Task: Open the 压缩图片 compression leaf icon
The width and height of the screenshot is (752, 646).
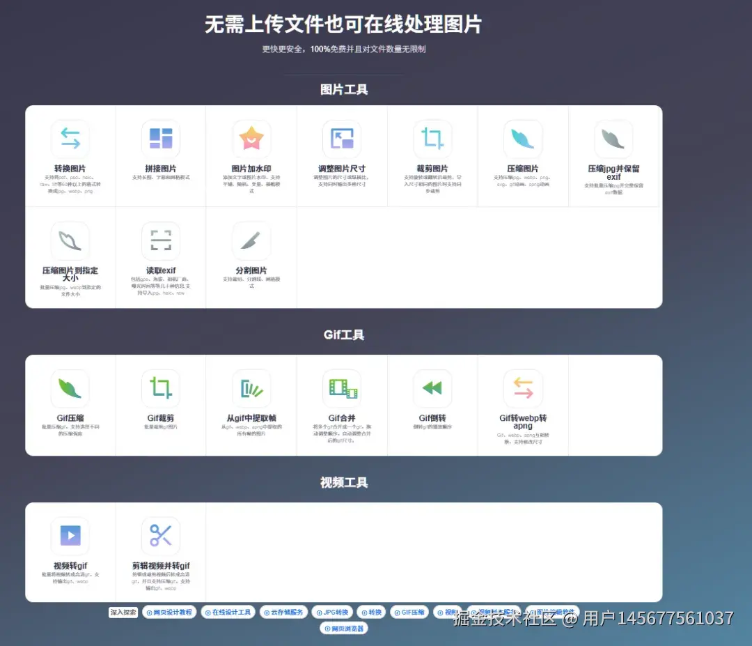Action: coord(523,138)
